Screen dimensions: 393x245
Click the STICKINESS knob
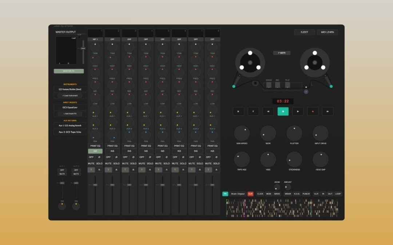click(x=294, y=159)
